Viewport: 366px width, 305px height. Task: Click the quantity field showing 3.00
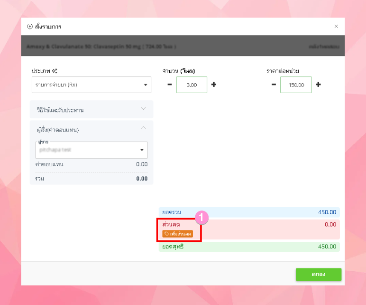pyautogui.click(x=192, y=85)
